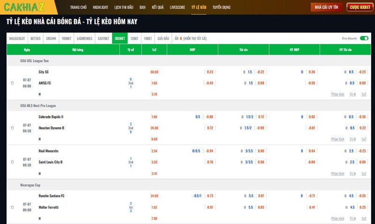Viewport: 375px width, 224px height.
Task: Open Trang Chủ menu
Action: (78, 7)
